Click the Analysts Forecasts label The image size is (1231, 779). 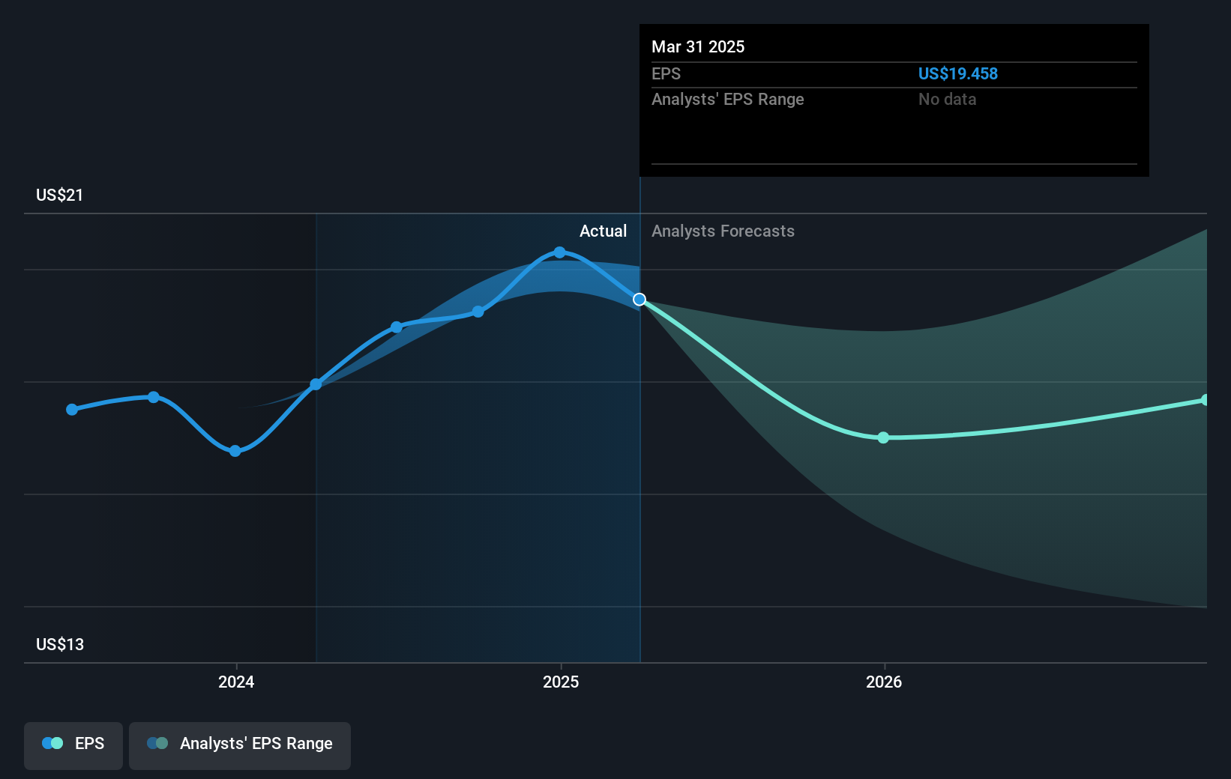tap(723, 231)
